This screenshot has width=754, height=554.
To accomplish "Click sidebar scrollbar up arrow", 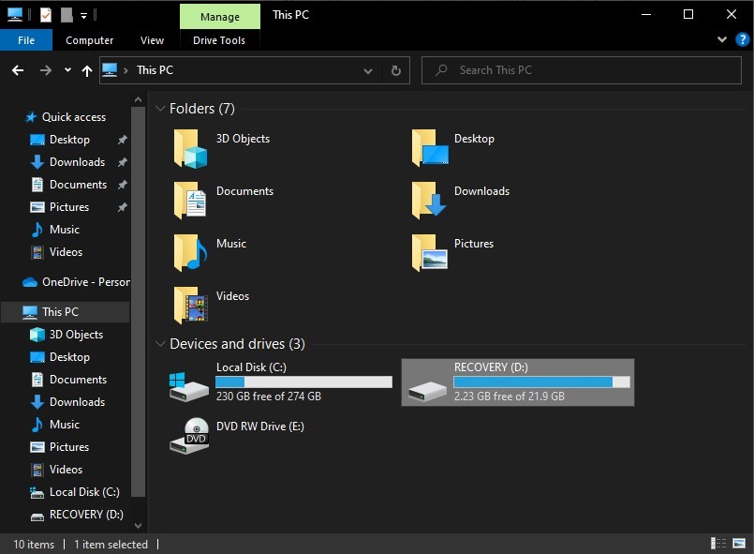I will click(x=138, y=99).
